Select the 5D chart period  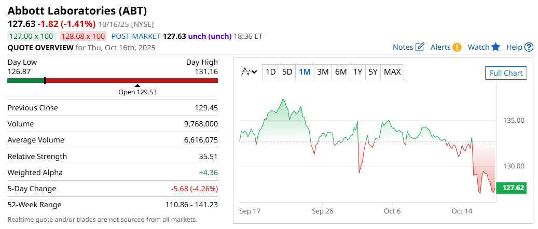coord(287,72)
